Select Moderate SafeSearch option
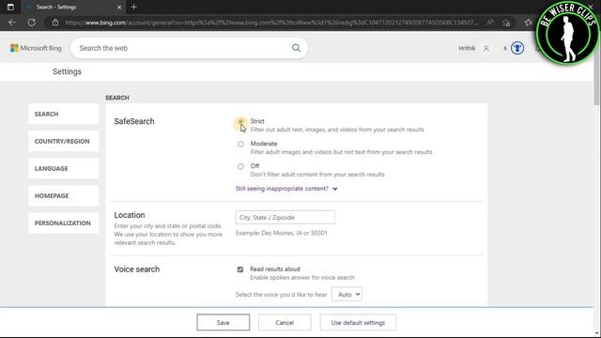Viewport: 601px width, 338px height. pos(240,144)
